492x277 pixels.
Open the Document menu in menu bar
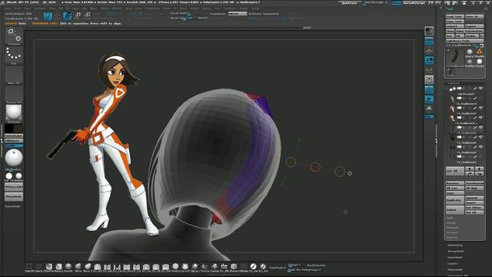click(x=40, y=8)
